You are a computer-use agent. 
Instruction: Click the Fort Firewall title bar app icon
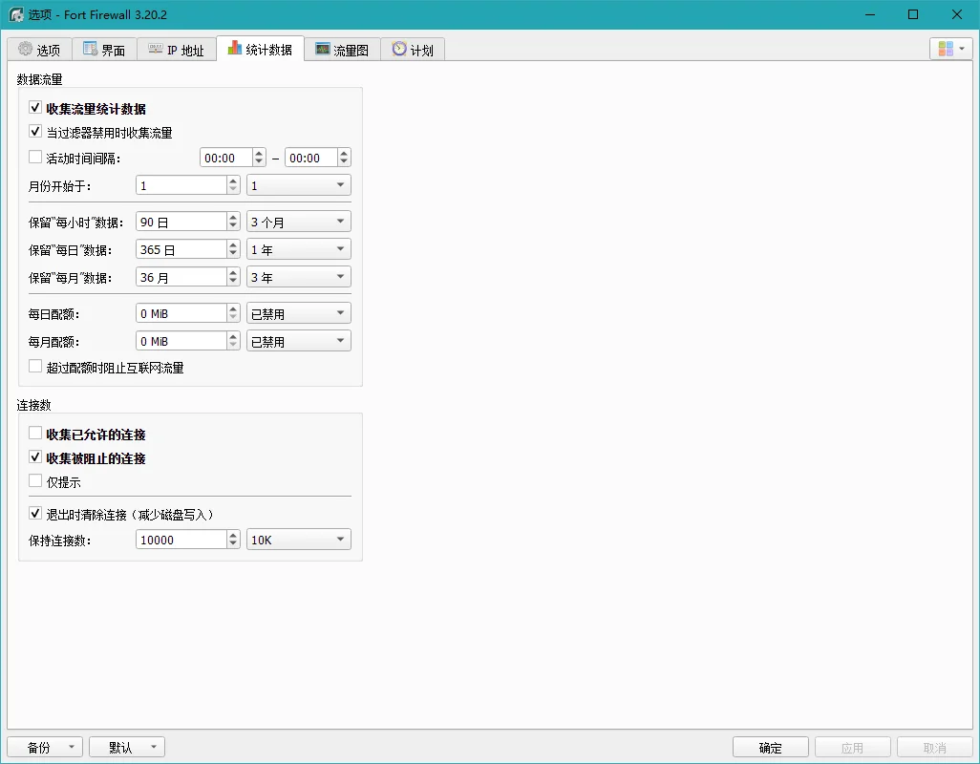[15, 14]
